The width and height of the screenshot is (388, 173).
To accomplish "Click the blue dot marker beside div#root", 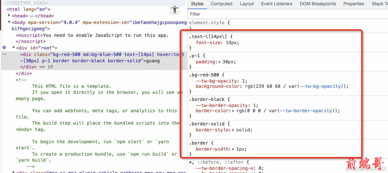I will click(4, 48).
